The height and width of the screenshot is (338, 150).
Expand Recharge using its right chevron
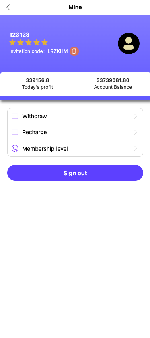coord(136,132)
